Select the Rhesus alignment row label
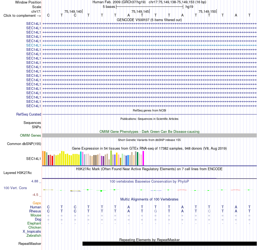257x250 pixels. (x=35, y=211)
